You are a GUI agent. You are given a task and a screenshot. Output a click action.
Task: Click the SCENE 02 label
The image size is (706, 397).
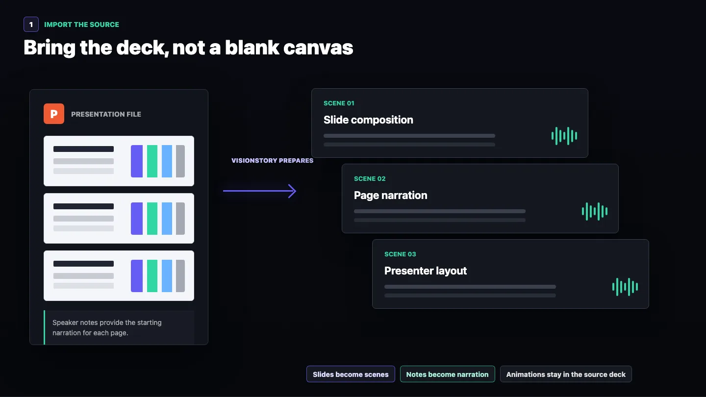(370, 178)
